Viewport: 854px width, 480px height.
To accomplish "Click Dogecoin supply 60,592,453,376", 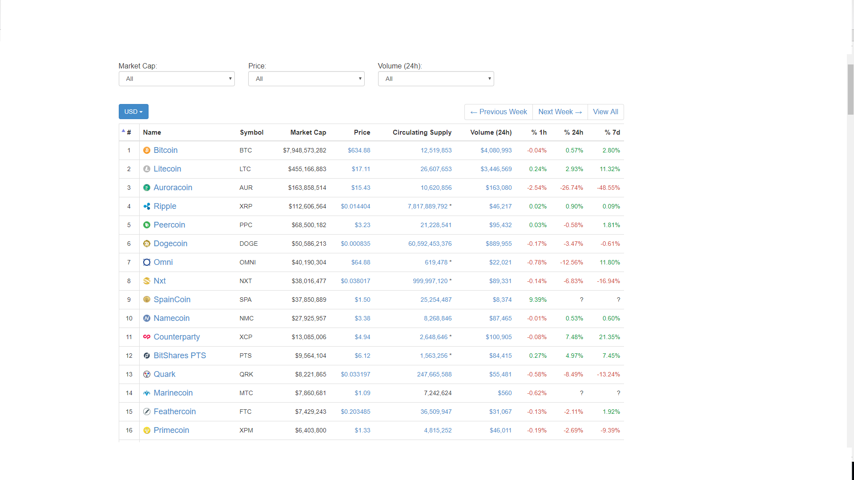I will pyautogui.click(x=430, y=244).
